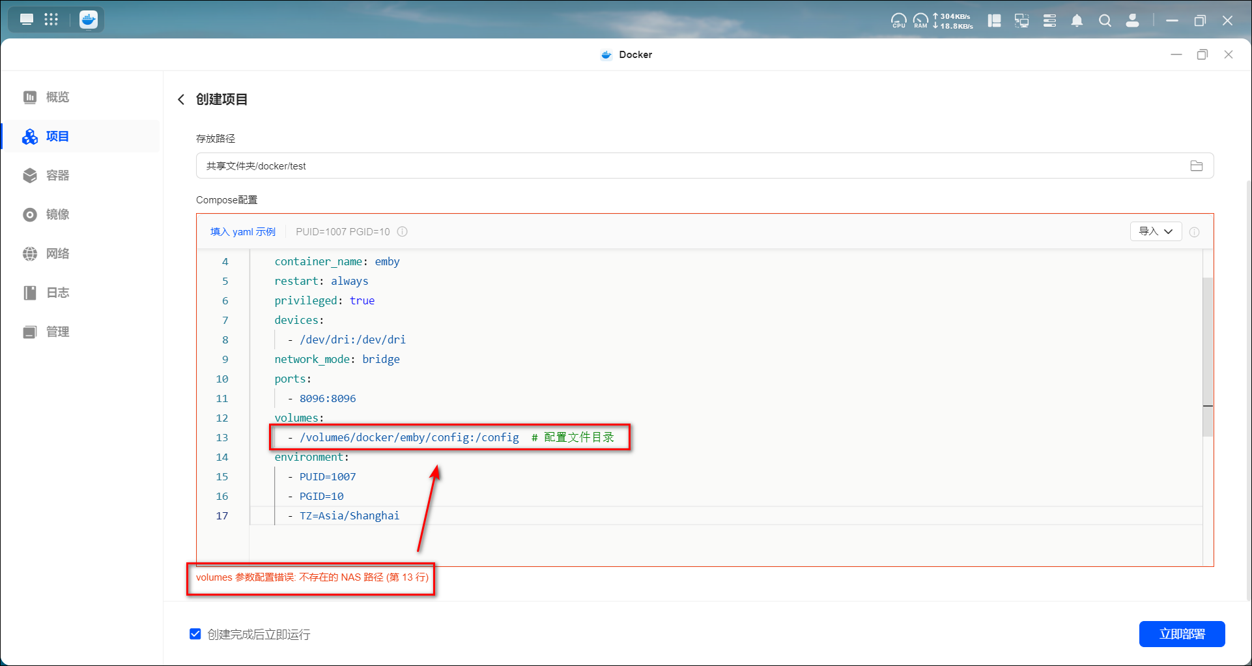Open the app grid launcher icon
Viewport: 1252px width, 666px height.
point(51,20)
